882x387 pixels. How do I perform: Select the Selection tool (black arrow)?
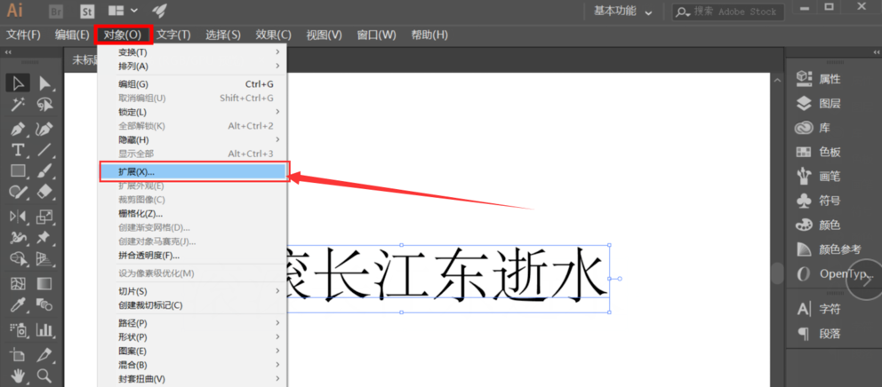[x=18, y=83]
